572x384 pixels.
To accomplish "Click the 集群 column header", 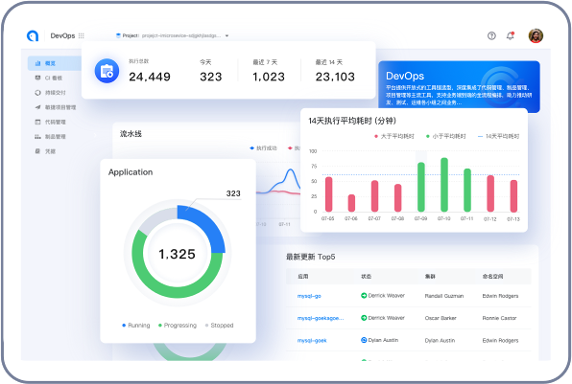I will coord(430,276).
